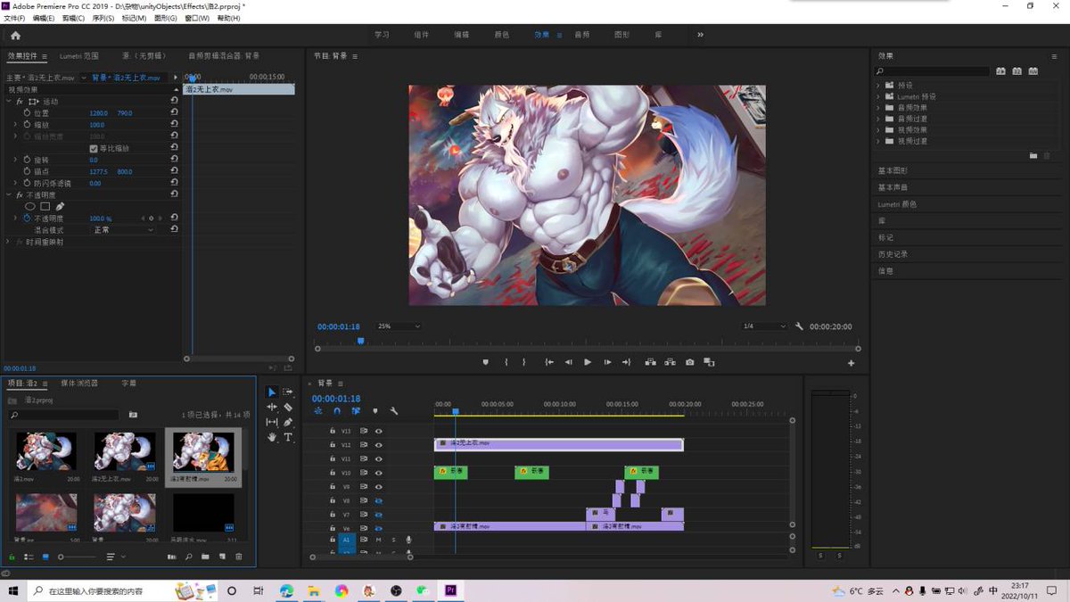Viewport: 1070px width, 602px height.
Task: Click Add Marker in program monitor
Action: click(486, 362)
